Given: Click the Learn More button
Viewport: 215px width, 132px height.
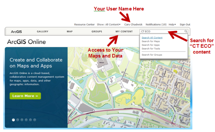Looking at the screenshot, I should [x=25, y=96].
